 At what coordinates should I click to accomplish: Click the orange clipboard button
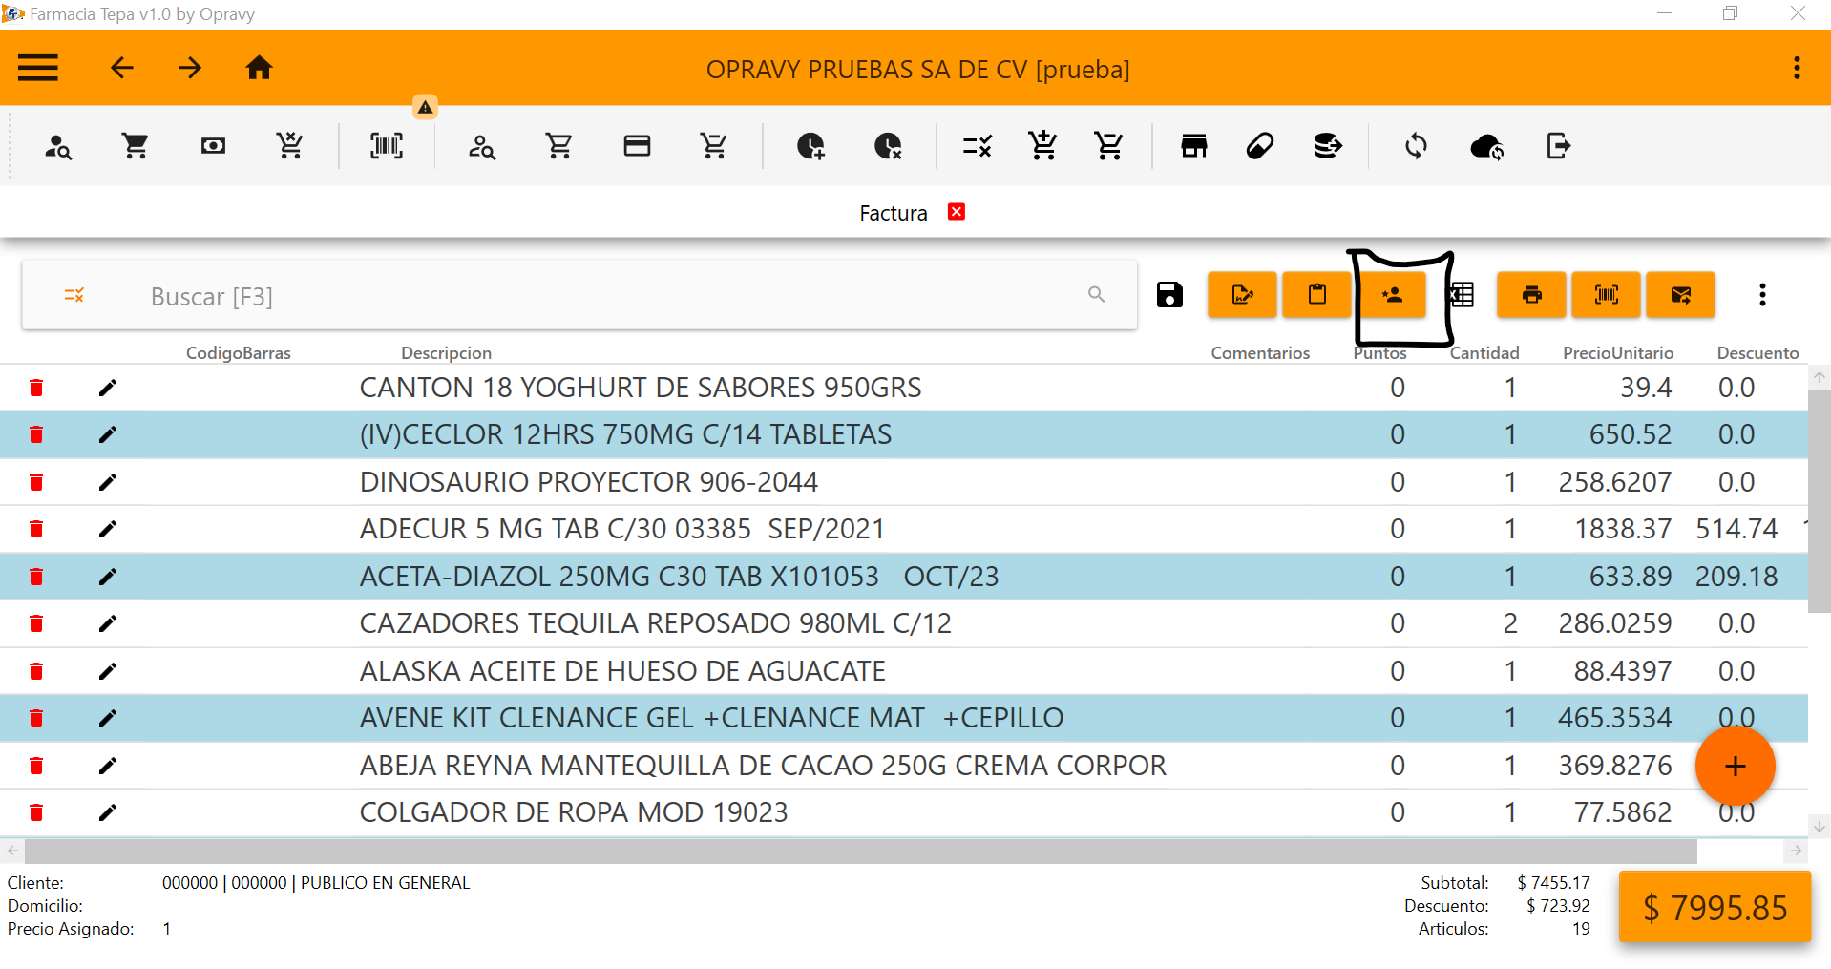click(1317, 295)
